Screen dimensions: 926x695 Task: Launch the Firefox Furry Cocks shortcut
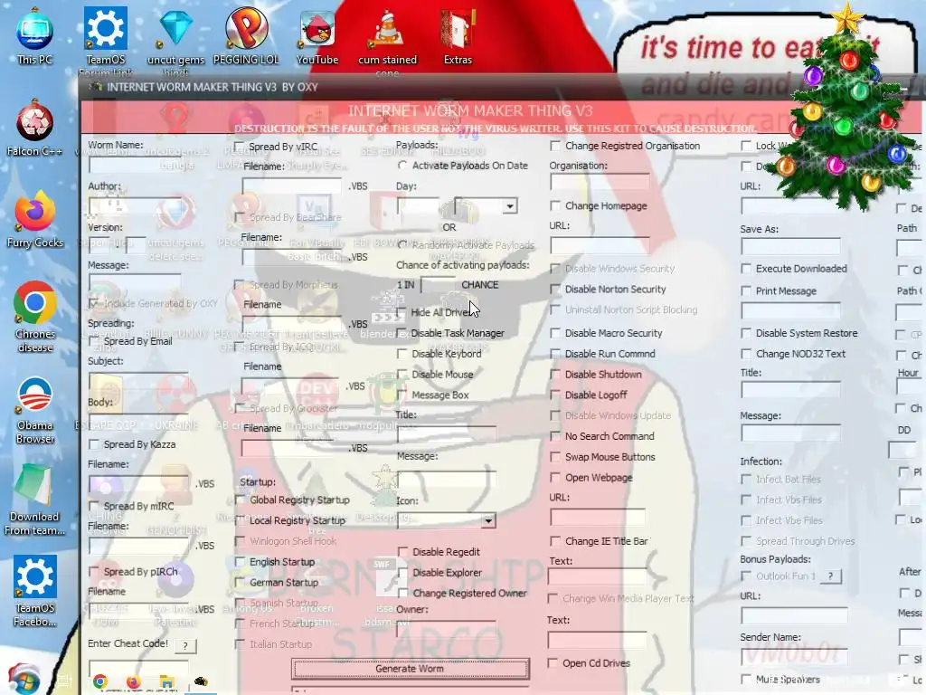(x=35, y=219)
